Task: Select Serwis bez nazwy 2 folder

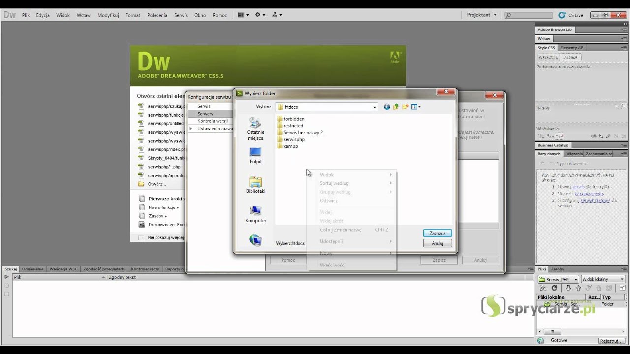Action: click(x=300, y=132)
